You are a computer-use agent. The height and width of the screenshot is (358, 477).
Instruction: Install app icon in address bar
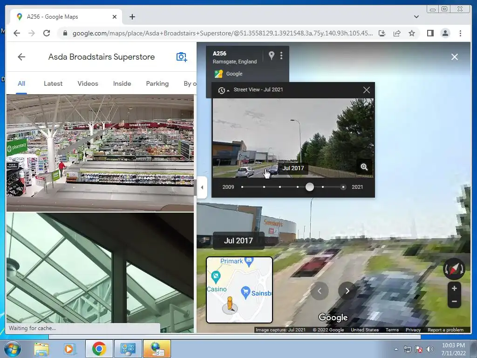click(x=382, y=33)
